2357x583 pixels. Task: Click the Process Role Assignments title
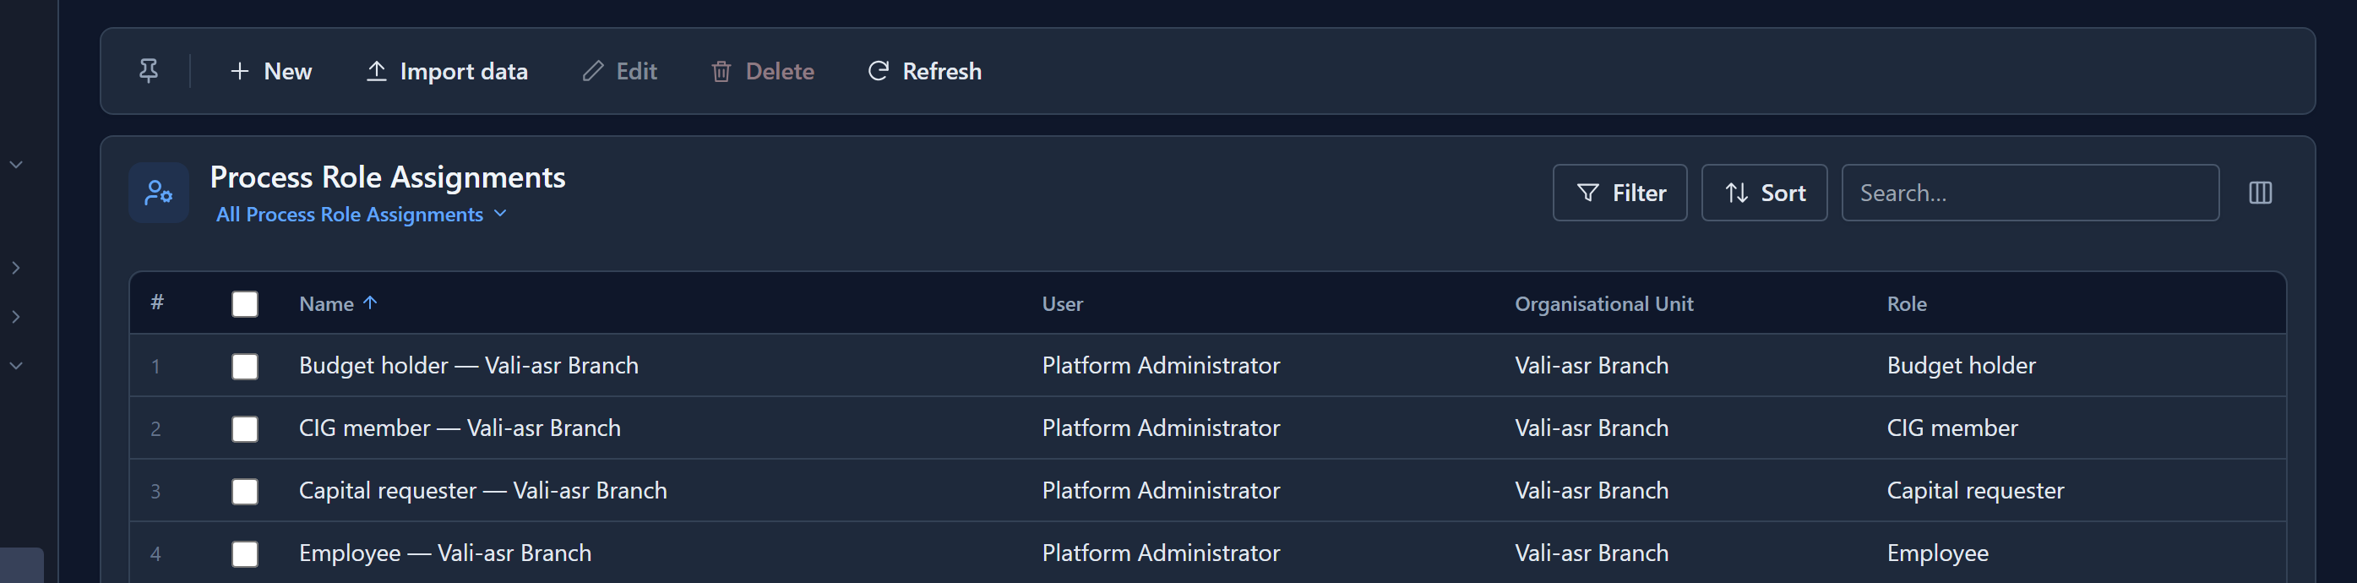[387, 177]
